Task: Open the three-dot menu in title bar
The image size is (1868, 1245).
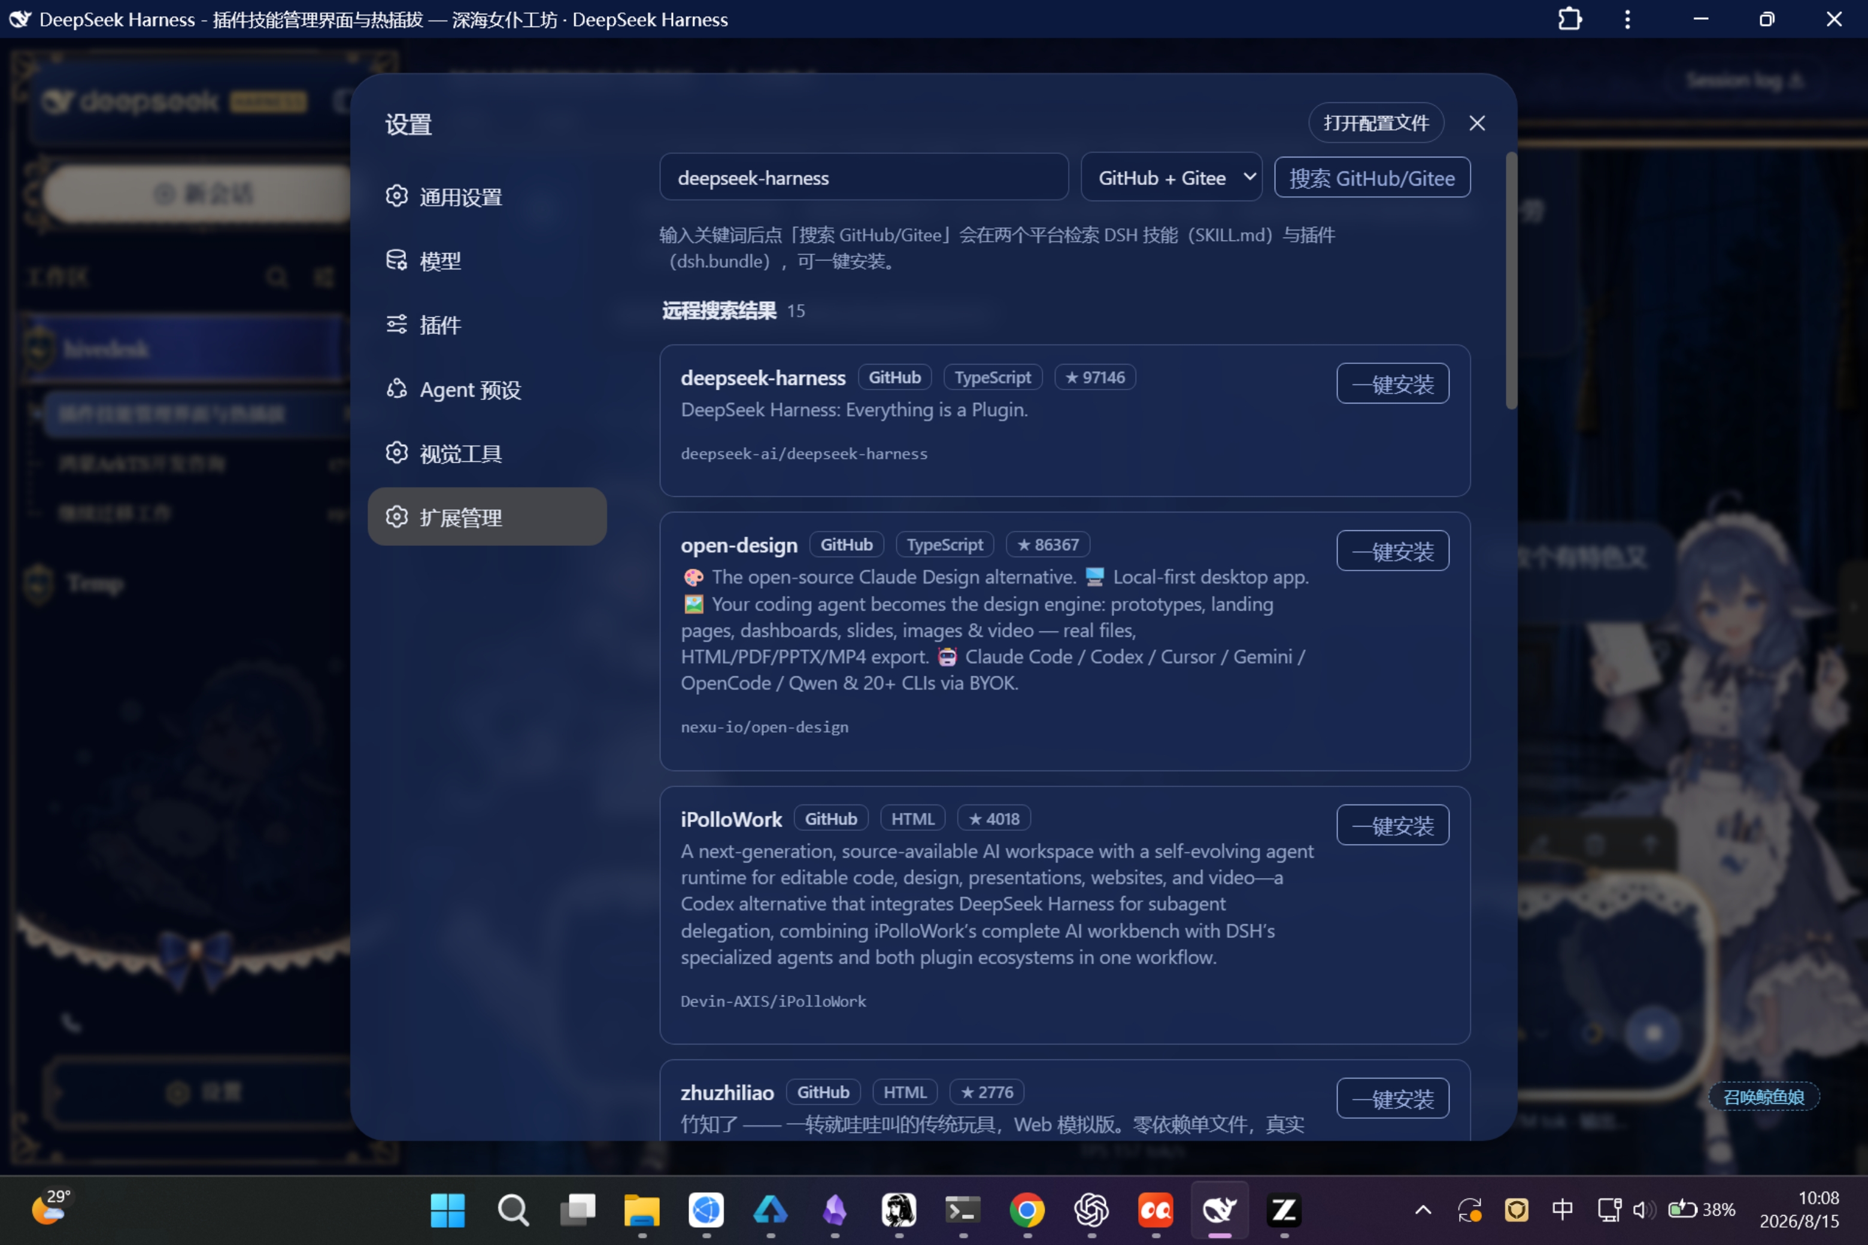Action: (1627, 19)
